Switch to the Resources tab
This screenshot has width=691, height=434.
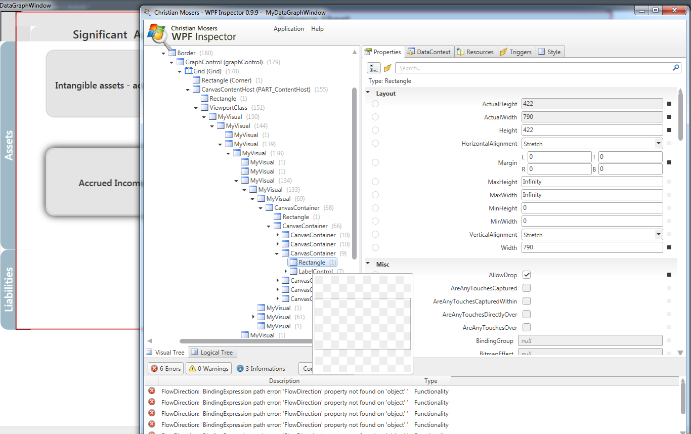point(475,52)
